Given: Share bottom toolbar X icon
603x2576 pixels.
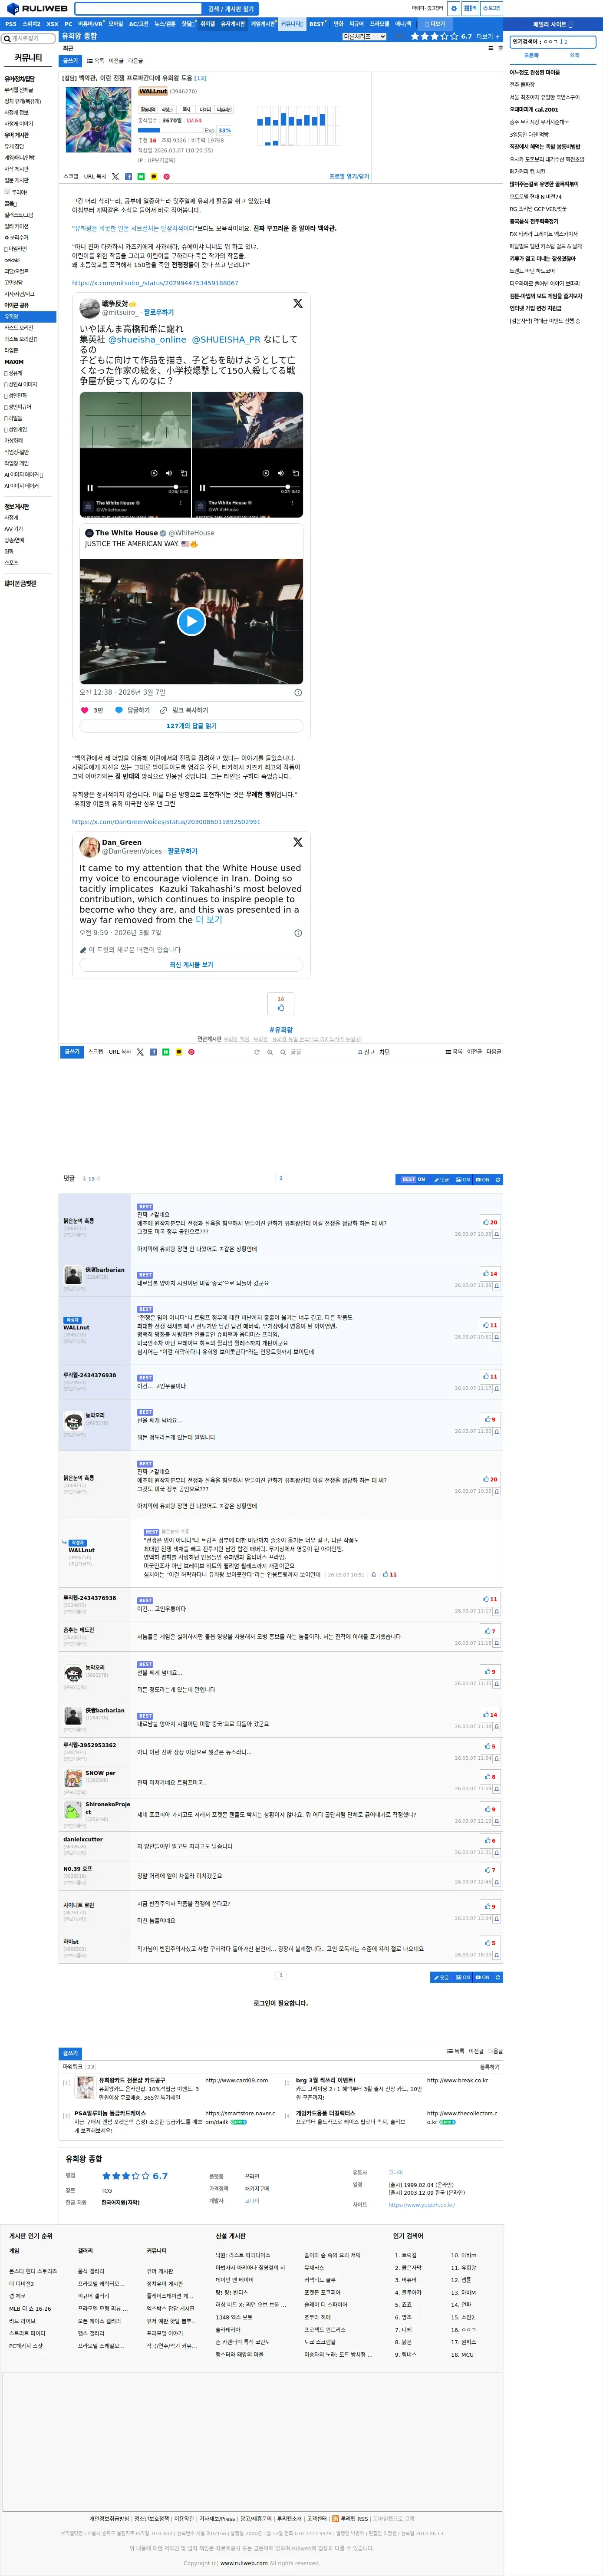Looking at the screenshot, I should click(x=140, y=1052).
